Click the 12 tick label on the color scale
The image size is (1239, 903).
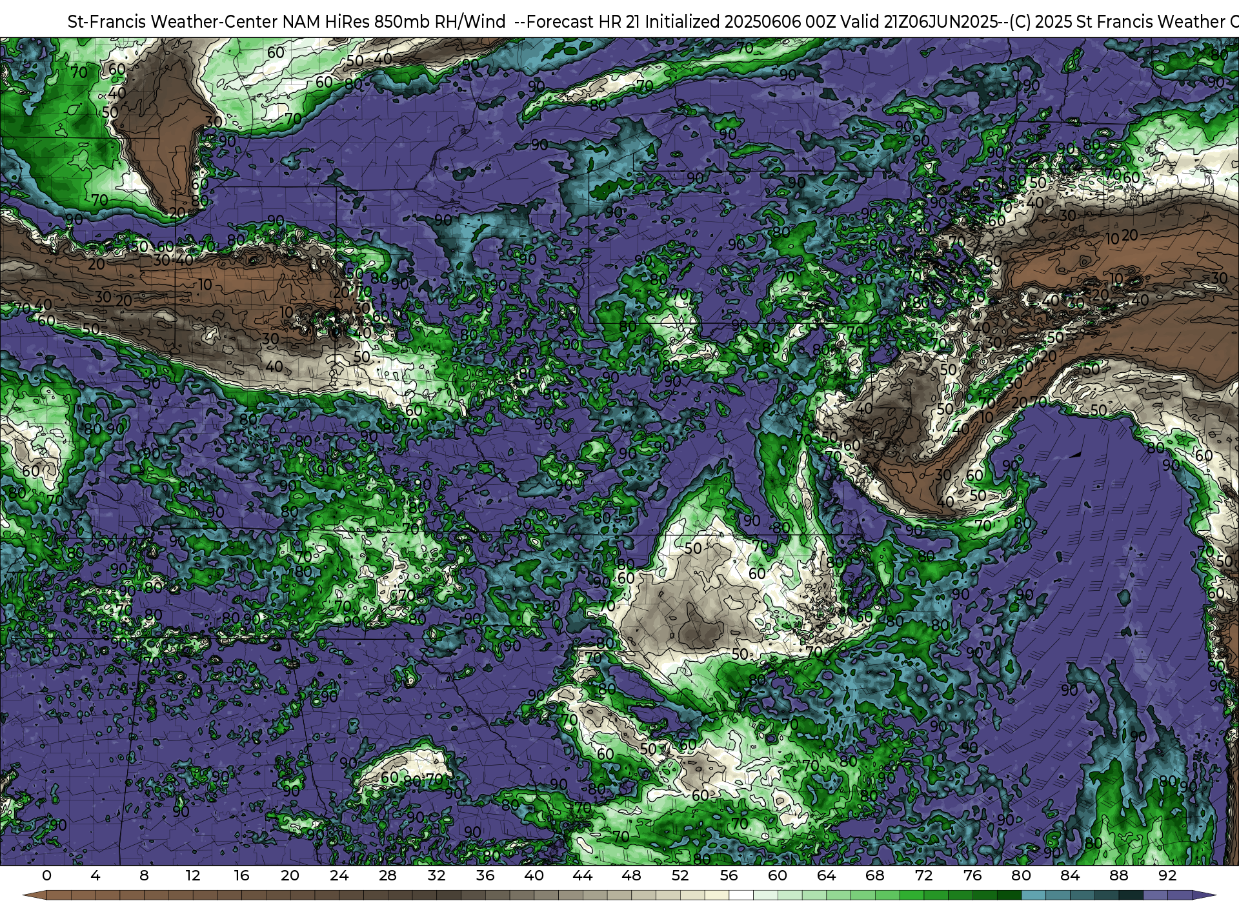193,875
